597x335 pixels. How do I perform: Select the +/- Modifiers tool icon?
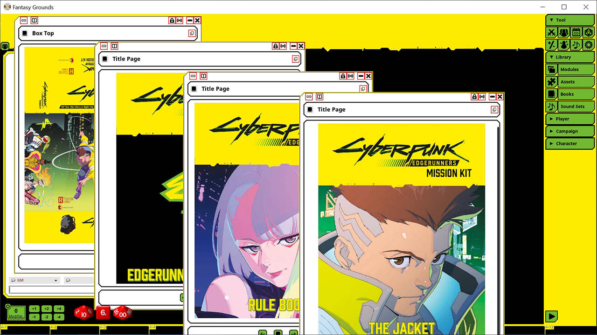point(551,45)
